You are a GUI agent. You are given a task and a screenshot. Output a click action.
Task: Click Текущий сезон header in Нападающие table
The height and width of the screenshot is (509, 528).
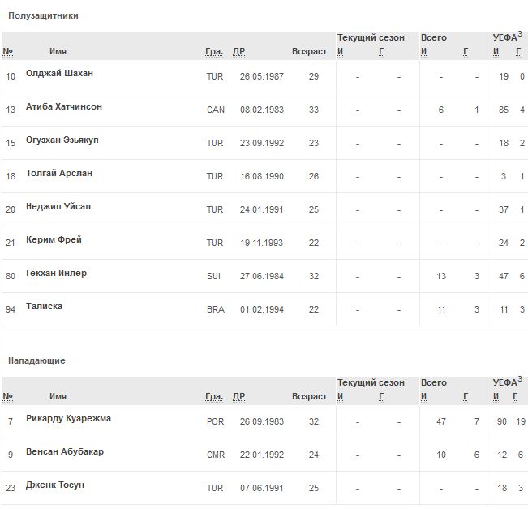(371, 382)
